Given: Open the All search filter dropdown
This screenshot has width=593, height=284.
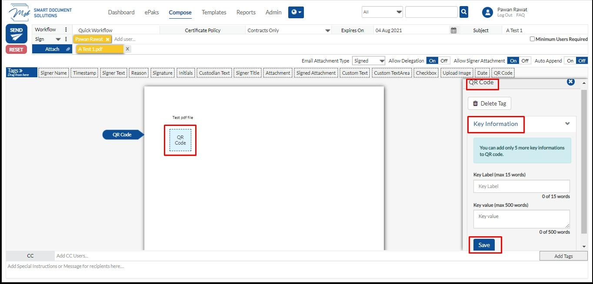Looking at the screenshot, I should tap(382, 12).
